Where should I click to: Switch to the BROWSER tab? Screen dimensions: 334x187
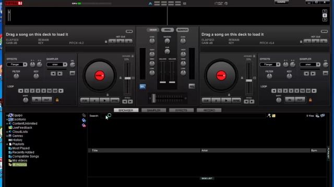tap(126, 110)
